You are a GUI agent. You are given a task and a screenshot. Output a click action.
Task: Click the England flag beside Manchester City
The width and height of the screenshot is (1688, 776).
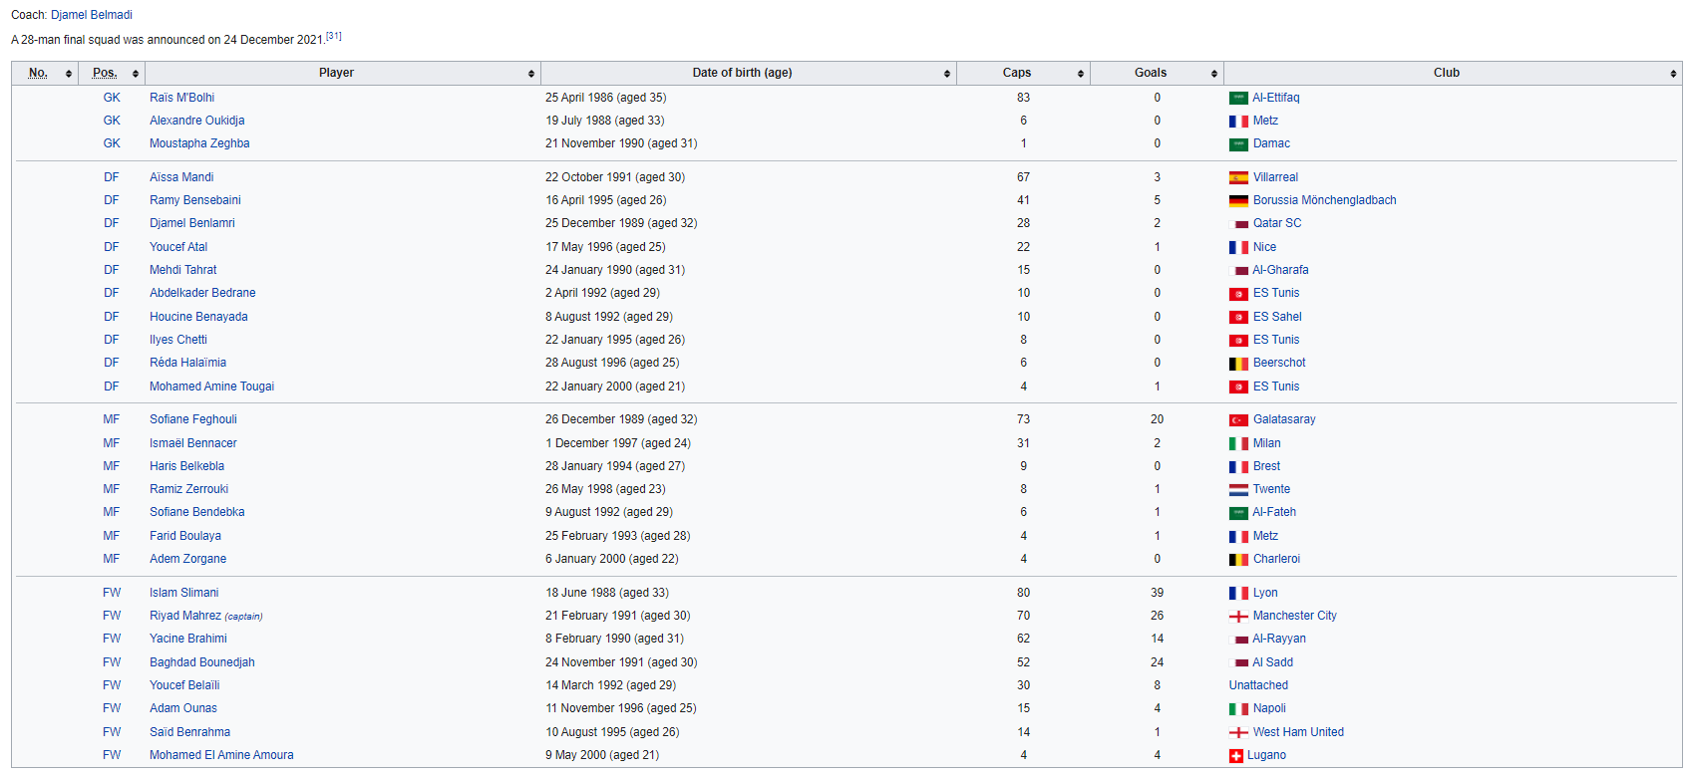pos(1238,617)
